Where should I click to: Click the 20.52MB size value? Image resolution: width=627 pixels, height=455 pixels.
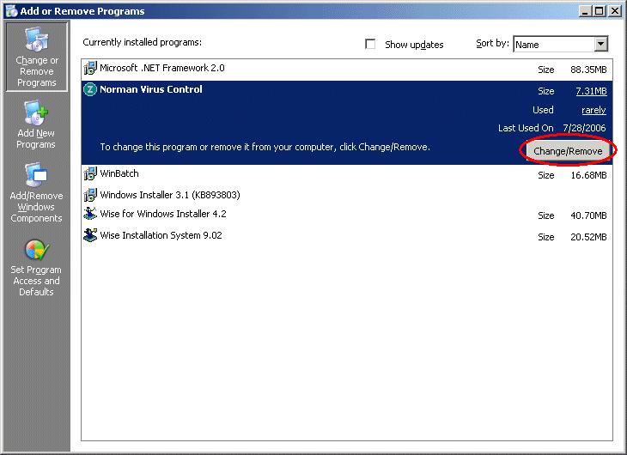click(588, 237)
